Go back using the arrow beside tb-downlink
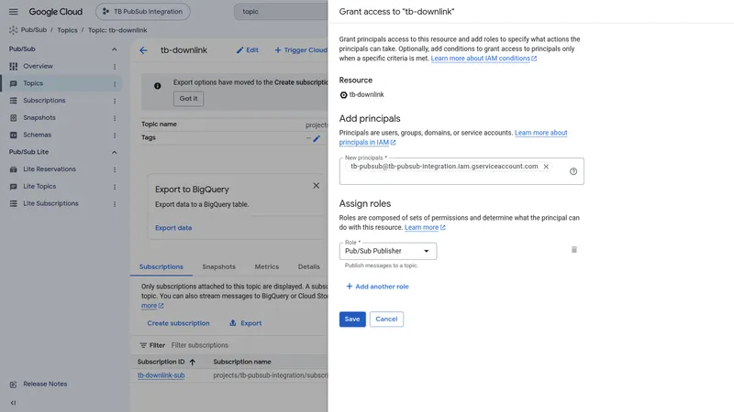Viewport: 734px width, 412px height. [143, 50]
